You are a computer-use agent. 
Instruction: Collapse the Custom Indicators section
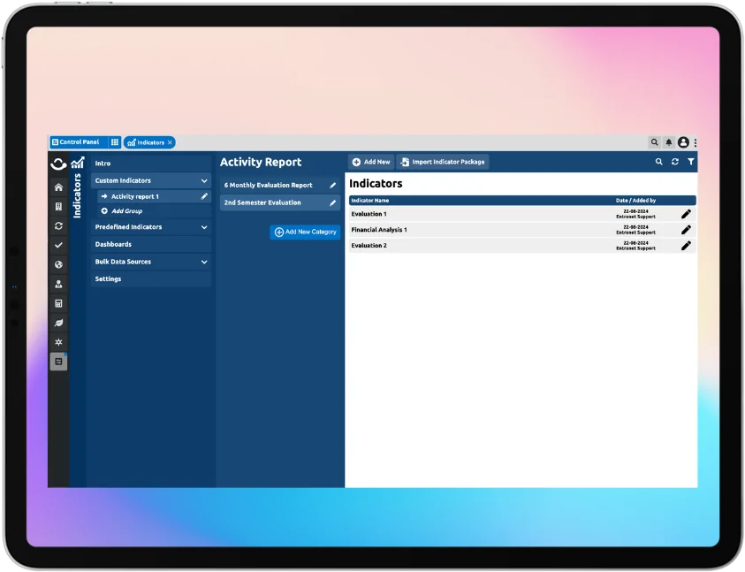pos(204,180)
